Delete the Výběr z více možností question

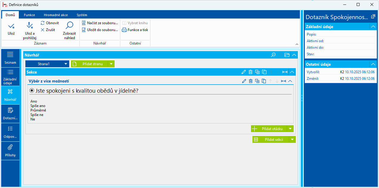tap(251, 81)
